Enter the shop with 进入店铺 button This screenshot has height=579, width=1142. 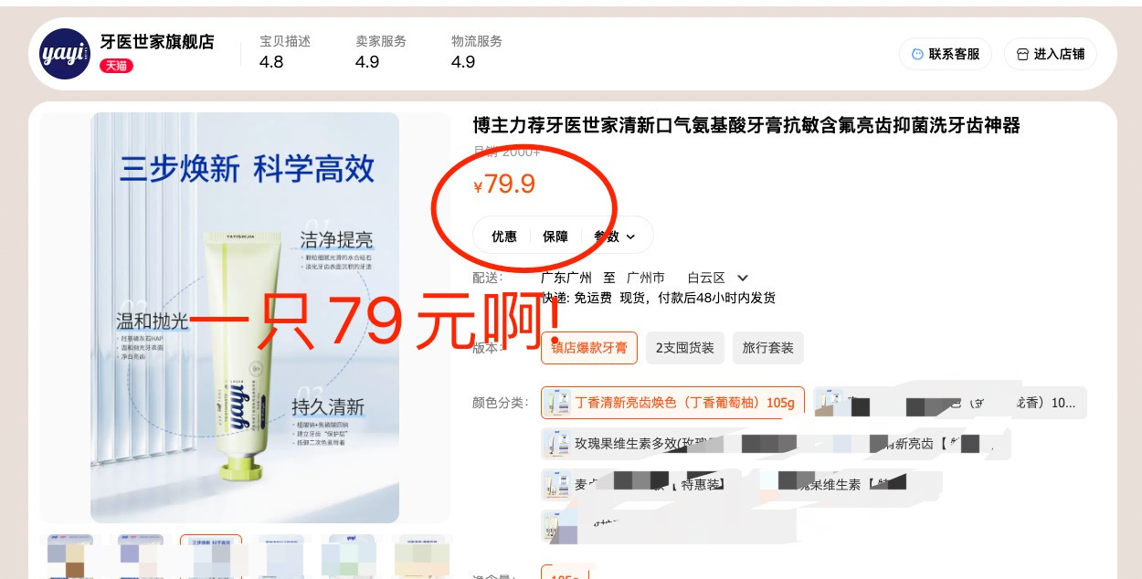(x=1051, y=54)
